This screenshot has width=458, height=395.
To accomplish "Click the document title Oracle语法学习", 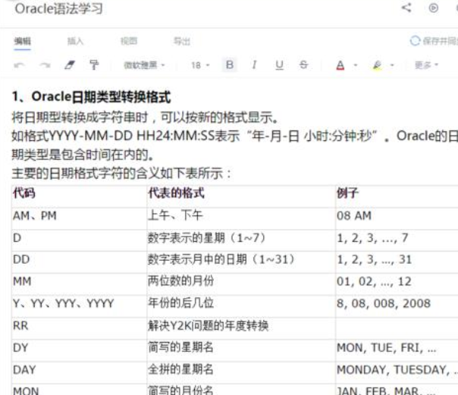I will (58, 9).
